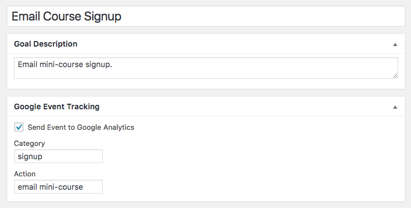Collapse the Google Event Tracking panel arrow
Image resolution: width=411 pixels, height=208 pixels.
click(x=395, y=107)
